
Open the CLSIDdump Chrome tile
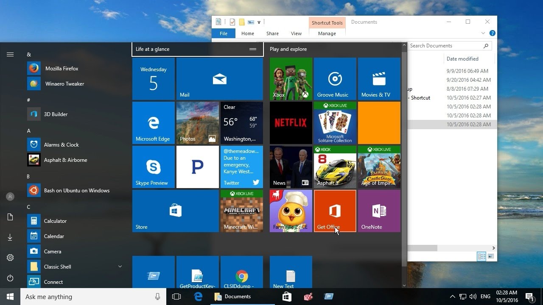click(x=242, y=272)
